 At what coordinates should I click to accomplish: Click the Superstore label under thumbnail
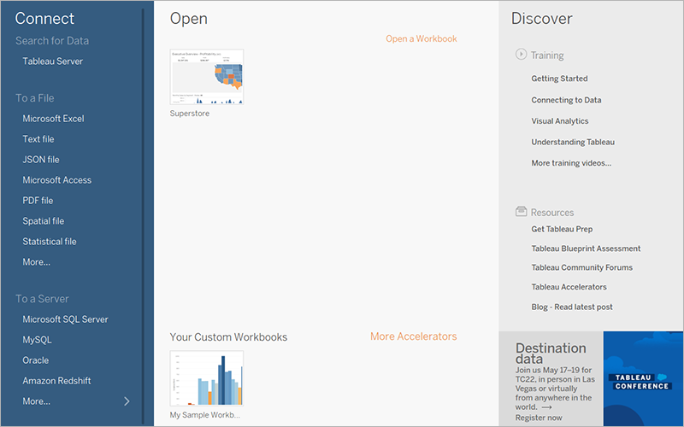click(189, 114)
